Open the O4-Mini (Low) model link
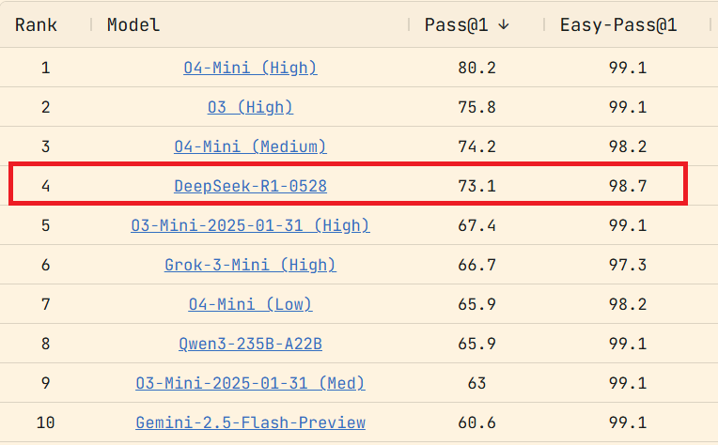 click(250, 304)
